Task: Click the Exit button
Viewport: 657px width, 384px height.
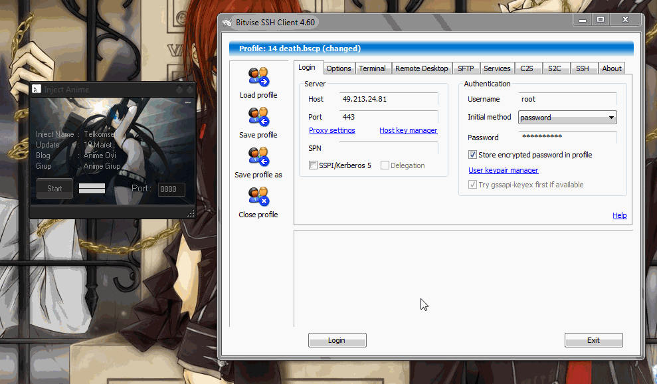Action: (x=593, y=340)
